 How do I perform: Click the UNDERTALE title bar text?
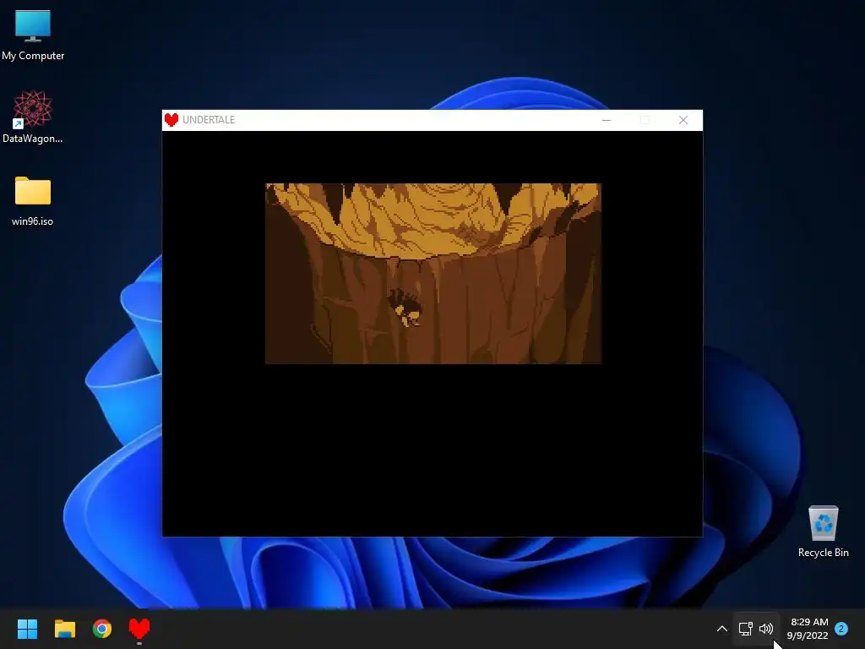(x=209, y=120)
